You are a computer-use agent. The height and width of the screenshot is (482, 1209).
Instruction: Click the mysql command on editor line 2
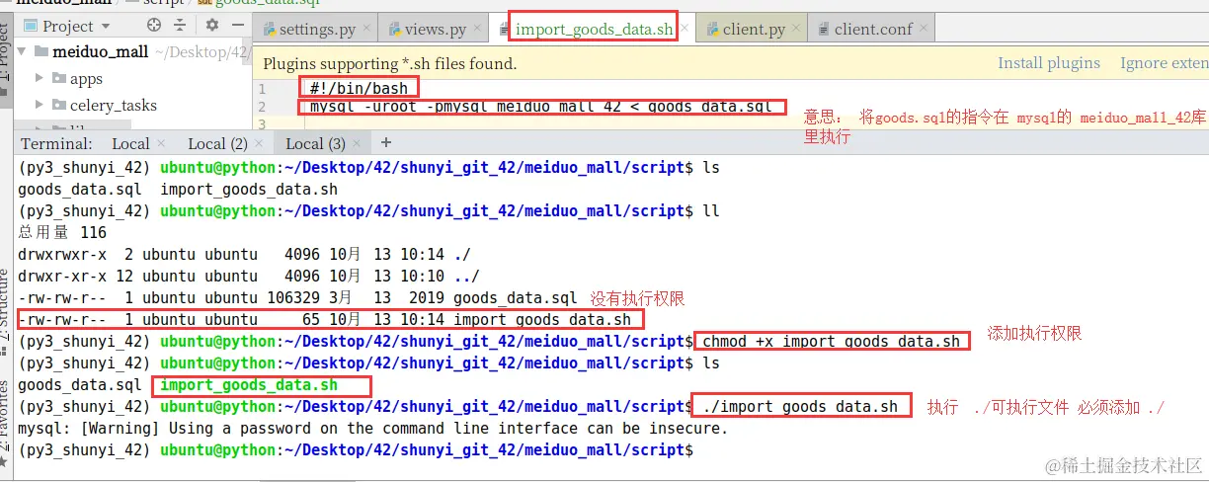542,106
